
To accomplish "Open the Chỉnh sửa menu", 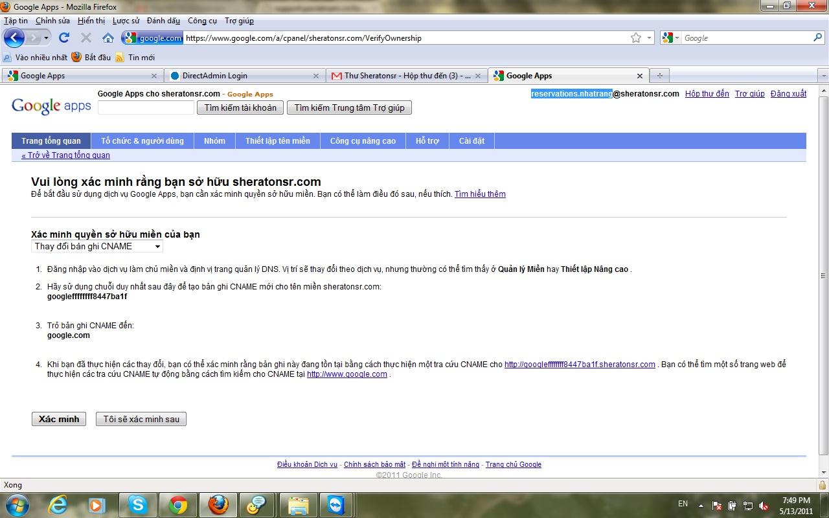I will click(52, 21).
